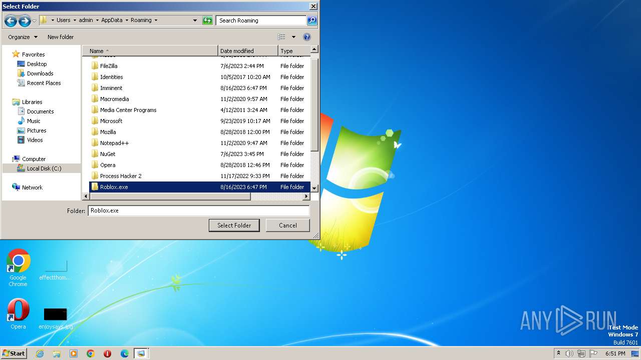Show hidden system tray icons

tap(558, 353)
